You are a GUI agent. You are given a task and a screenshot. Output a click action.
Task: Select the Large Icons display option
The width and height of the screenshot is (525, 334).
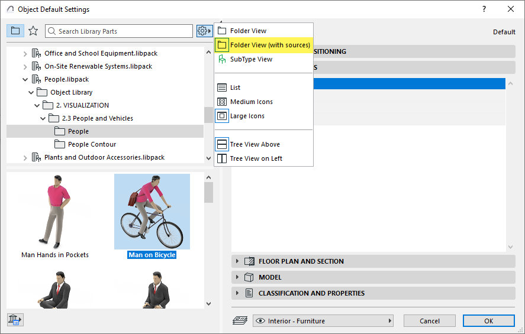click(247, 116)
